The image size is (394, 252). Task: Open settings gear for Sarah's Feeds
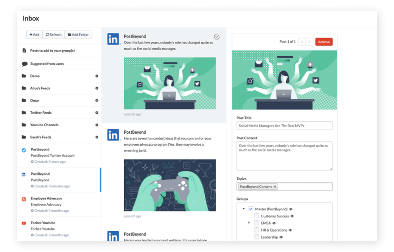point(97,137)
